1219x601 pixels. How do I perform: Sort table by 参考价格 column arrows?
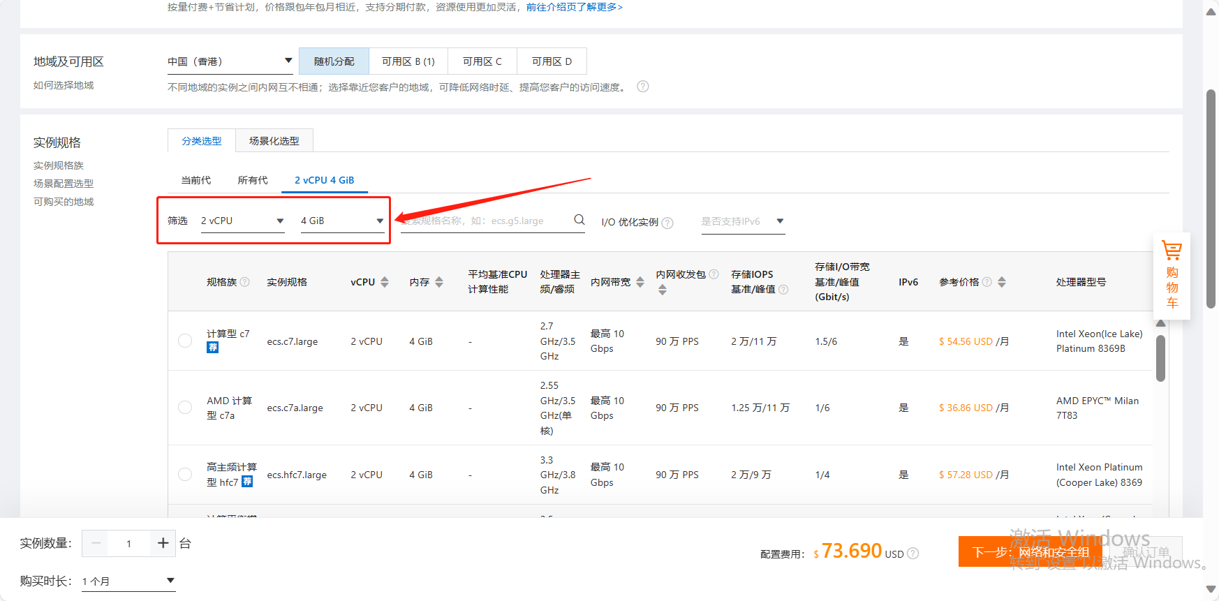[1002, 282]
